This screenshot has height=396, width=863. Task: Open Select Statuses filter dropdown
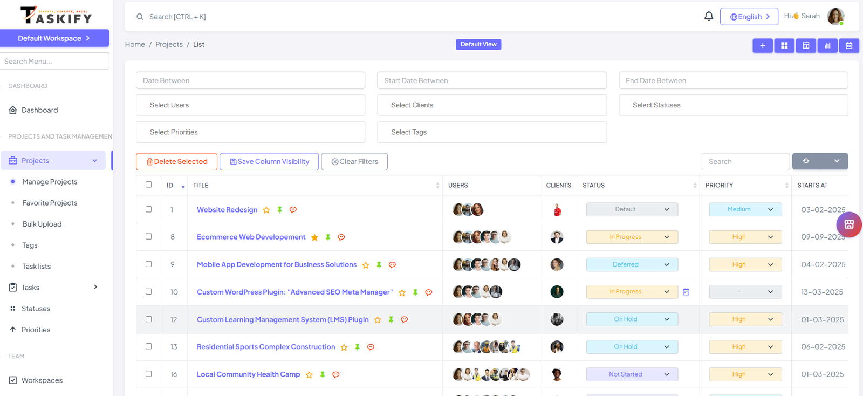point(734,105)
